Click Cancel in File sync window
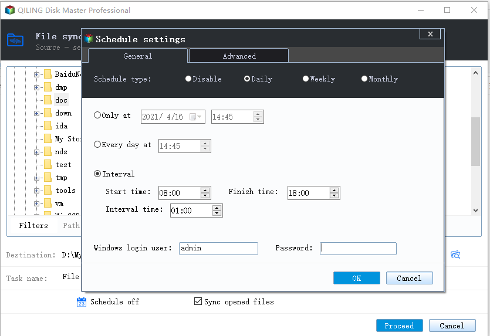 (x=452, y=325)
